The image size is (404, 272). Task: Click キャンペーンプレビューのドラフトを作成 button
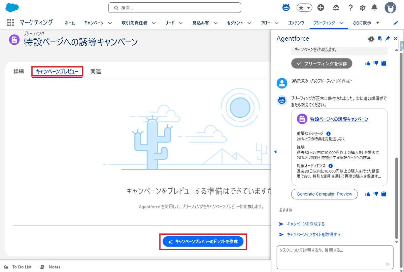tap(203, 241)
